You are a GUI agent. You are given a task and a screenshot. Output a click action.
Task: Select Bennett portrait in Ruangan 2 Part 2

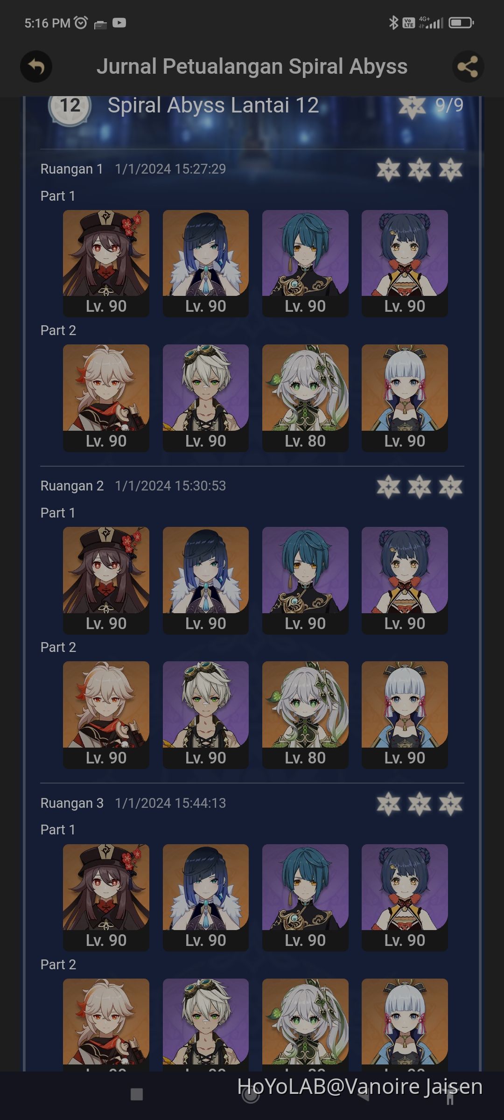[205, 714]
